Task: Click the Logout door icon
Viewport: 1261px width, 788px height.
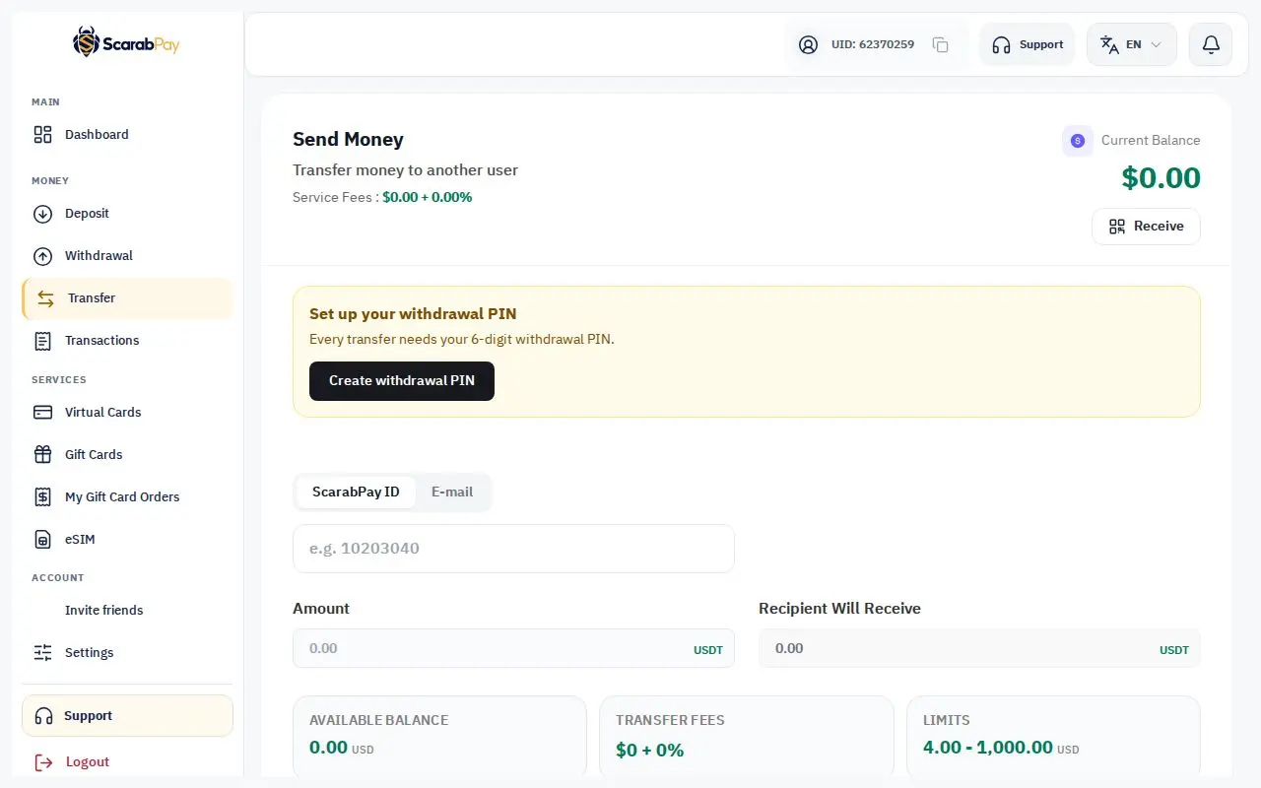Action: pos(43,762)
